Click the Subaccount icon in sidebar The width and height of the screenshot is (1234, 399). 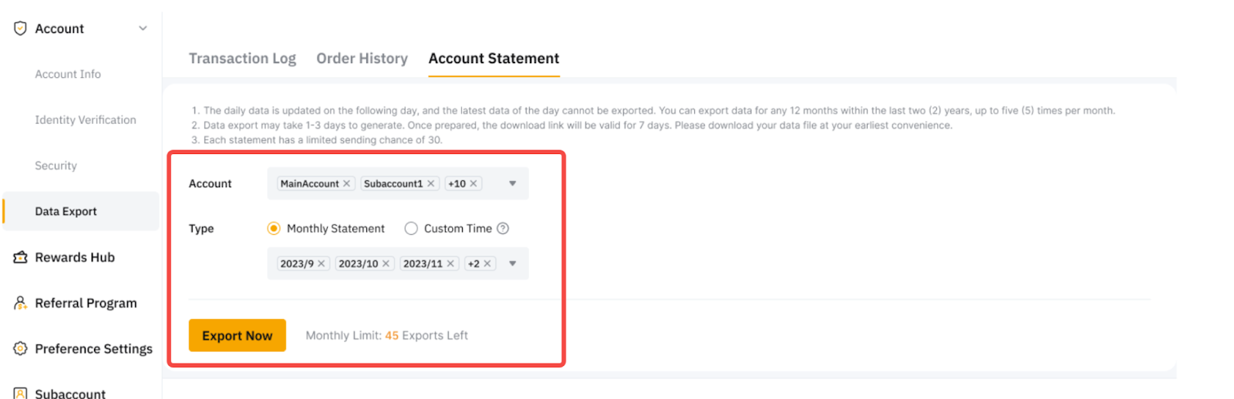tap(21, 394)
